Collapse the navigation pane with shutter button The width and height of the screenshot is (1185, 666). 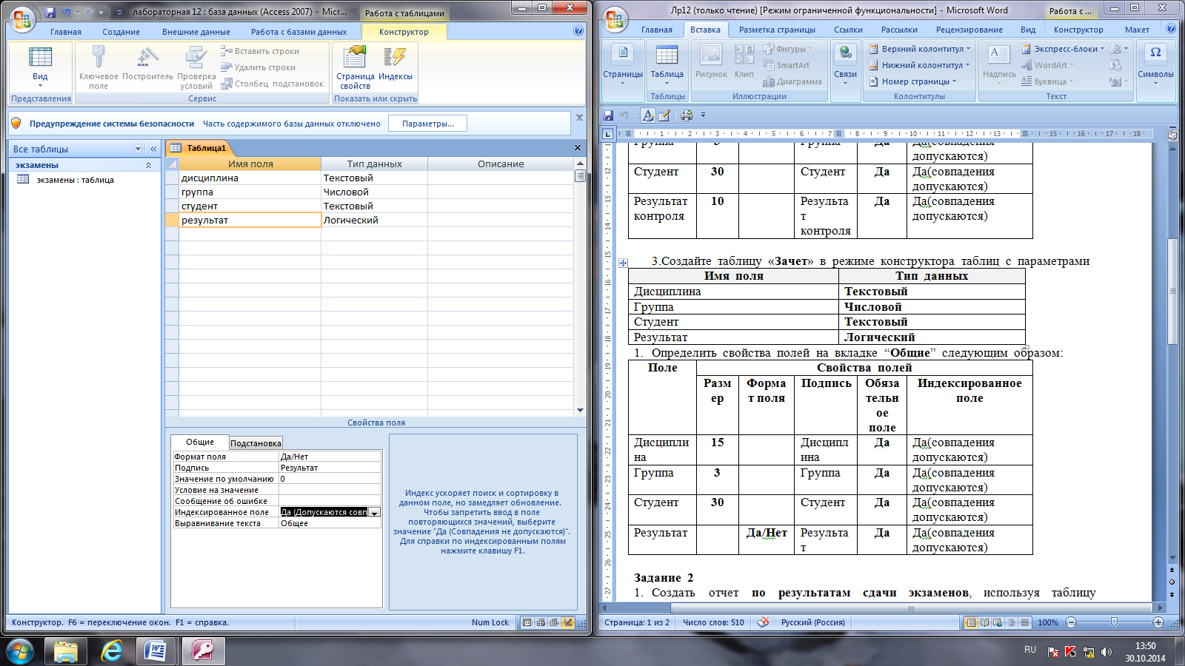click(153, 149)
